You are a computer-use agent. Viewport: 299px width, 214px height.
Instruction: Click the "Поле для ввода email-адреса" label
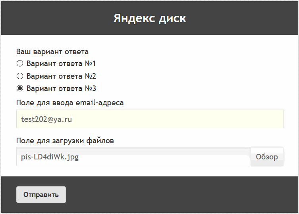[70, 103]
